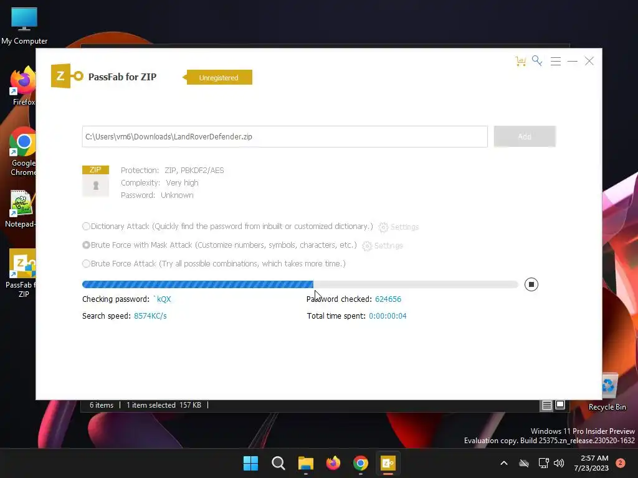Click the ZIP lock file icon
The image size is (638, 478).
click(95, 181)
